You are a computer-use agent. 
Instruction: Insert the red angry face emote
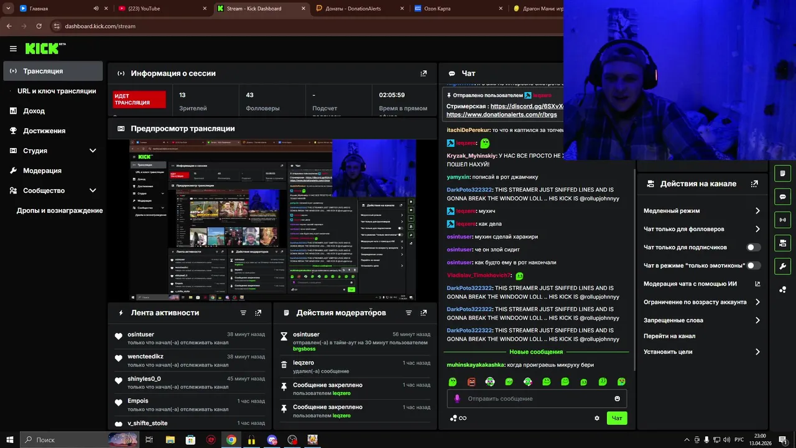click(x=471, y=382)
